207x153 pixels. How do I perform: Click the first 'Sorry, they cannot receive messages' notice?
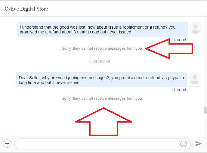tap(102, 48)
